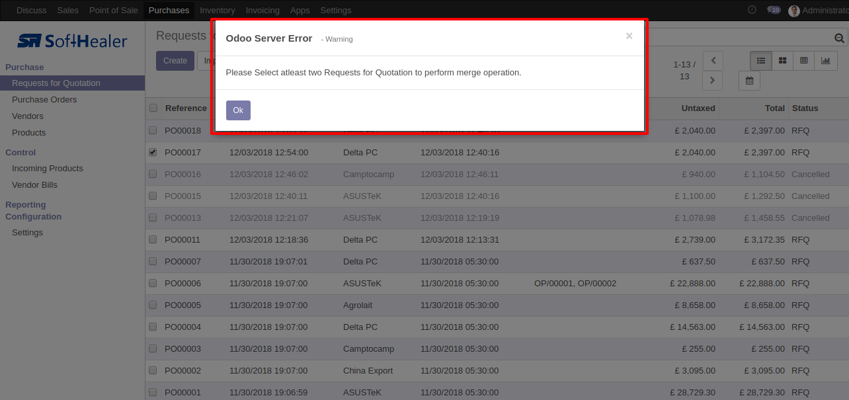Screen dimensions: 849x400
Task: Tick the checkbox for PO00016
Action: [x=153, y=174]
